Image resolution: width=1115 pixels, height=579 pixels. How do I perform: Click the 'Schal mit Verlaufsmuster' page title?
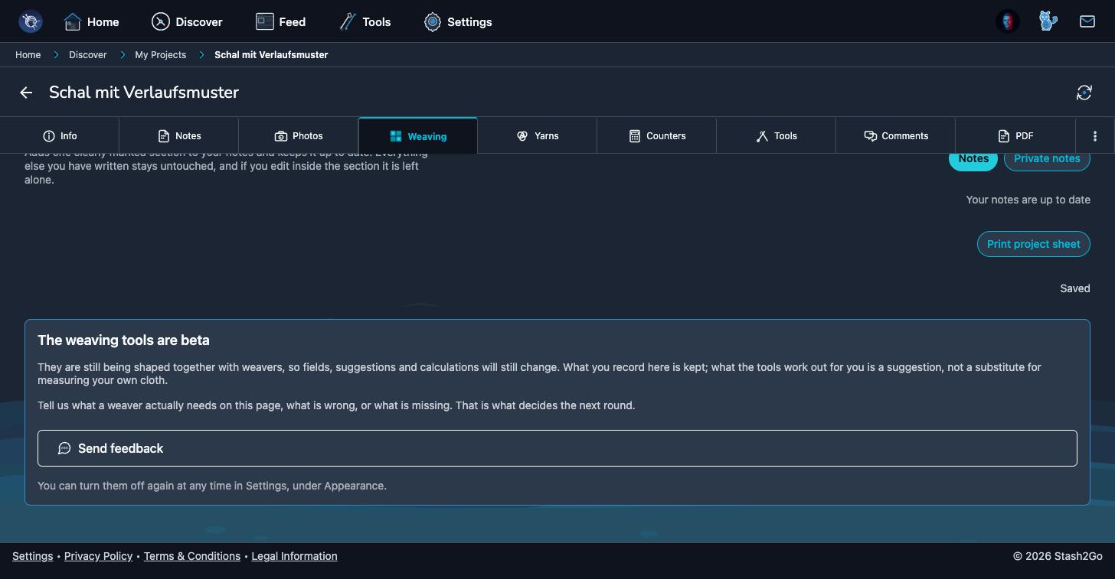point(144,93)
